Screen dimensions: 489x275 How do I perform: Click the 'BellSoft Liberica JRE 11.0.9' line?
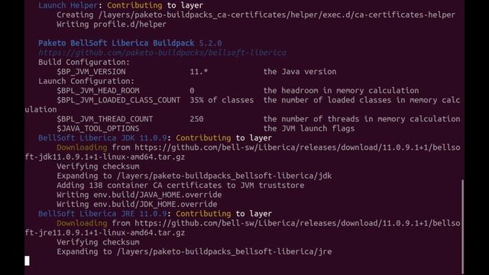pos(155,214)
